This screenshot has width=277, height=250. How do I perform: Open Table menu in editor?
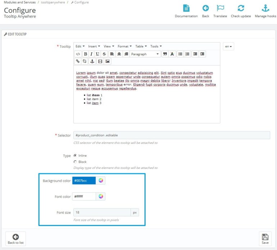tap(141, 46)
